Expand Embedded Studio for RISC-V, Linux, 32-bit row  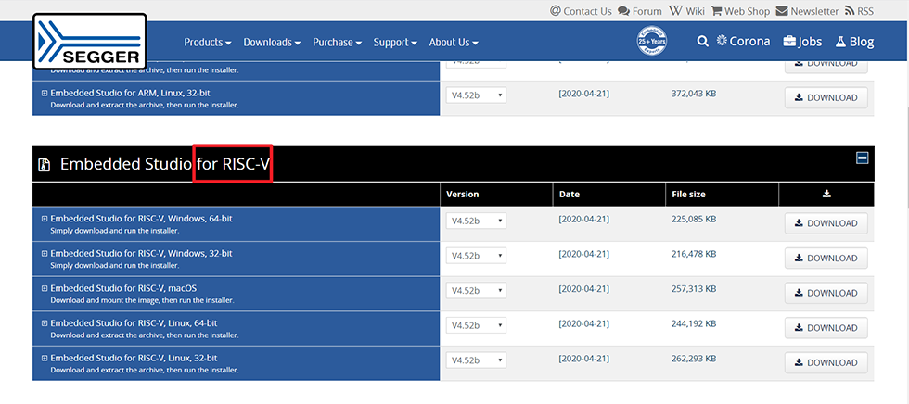pos(45,359)
